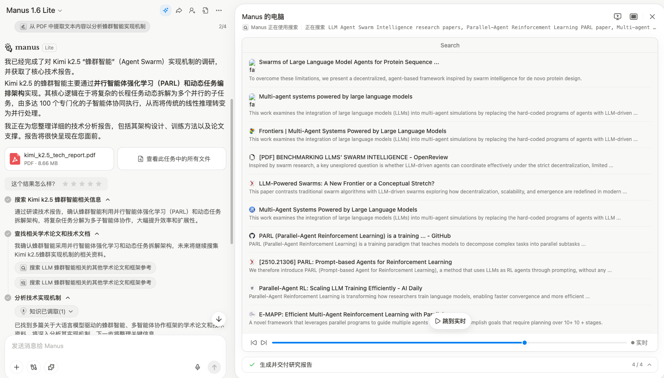Open 'E-MAPP: Efficient Multi-Agent Reinforcement Learning' result
This screenshot has height=378, width=664.
[x=352, y=314]
